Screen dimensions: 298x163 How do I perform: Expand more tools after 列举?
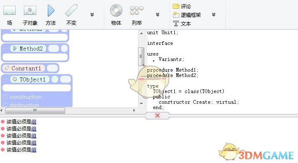pos(157,14)
